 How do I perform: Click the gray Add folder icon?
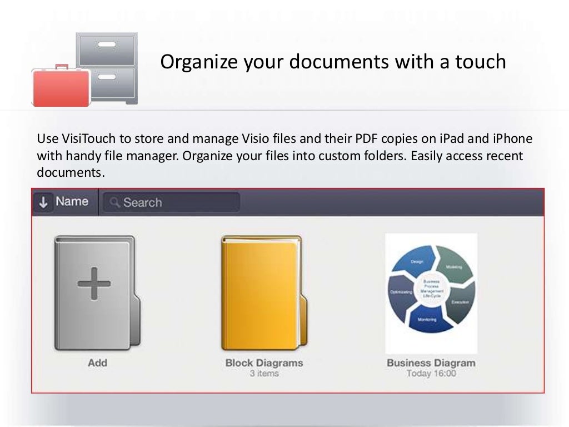tap(97, 293)
